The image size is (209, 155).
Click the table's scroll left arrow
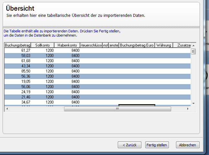tap(7, 109)
